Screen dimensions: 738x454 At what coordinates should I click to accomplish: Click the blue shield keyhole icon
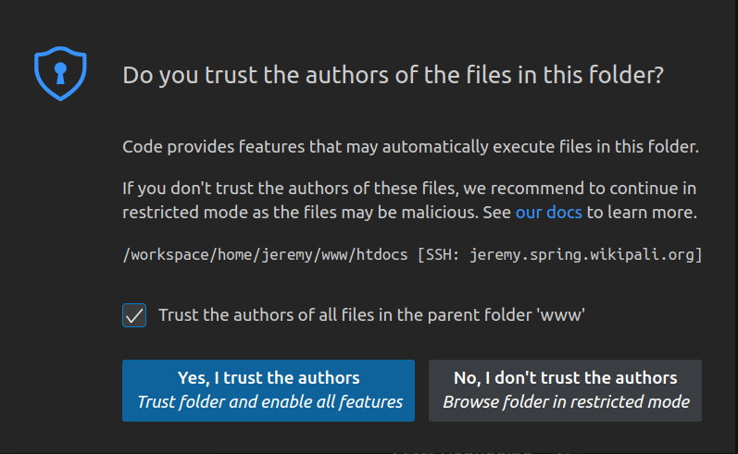pyautogui.click(x=59, y=75)
